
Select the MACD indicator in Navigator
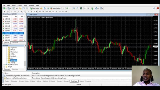[12, 50]
